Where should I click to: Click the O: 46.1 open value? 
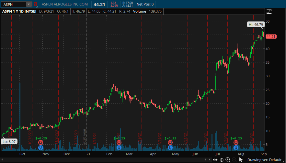[63, 11]
